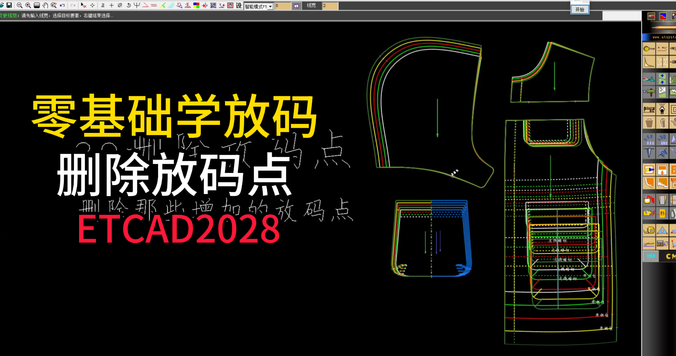The width and height of the screenshot is (676, 356).
Task: Click the bucket-shaped pattern piece icon
Action: (649, 123)
